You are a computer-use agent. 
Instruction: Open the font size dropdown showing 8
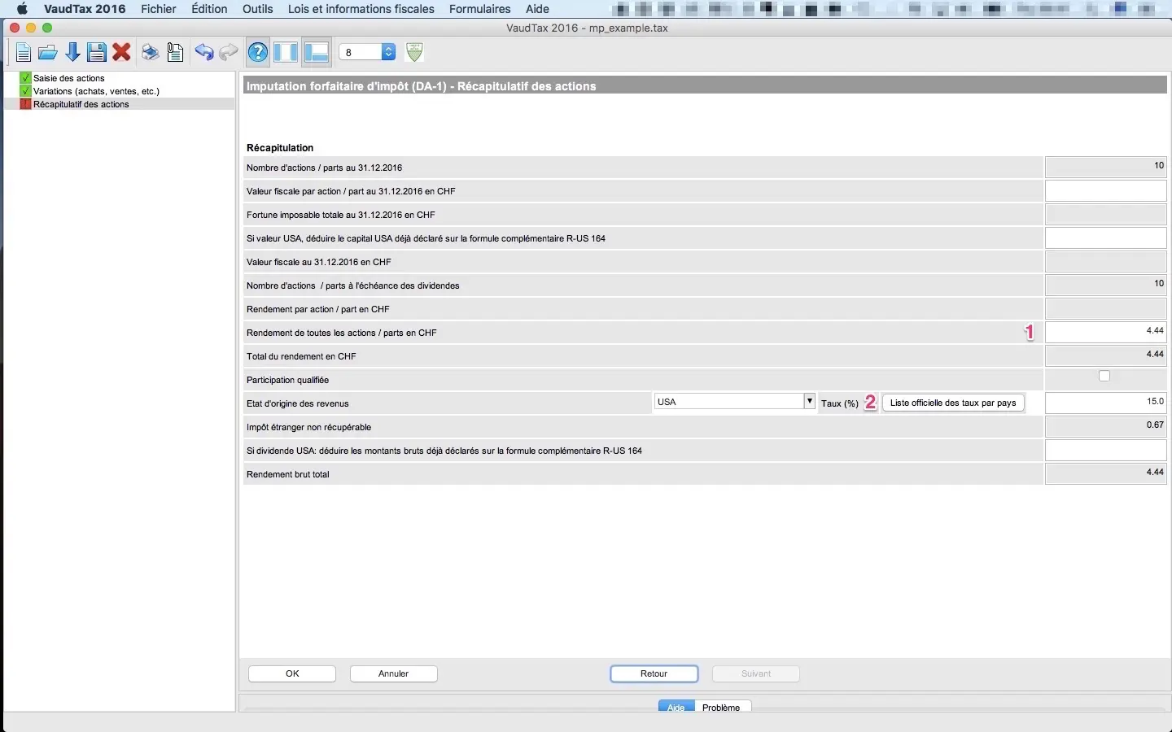coord(367,52)
